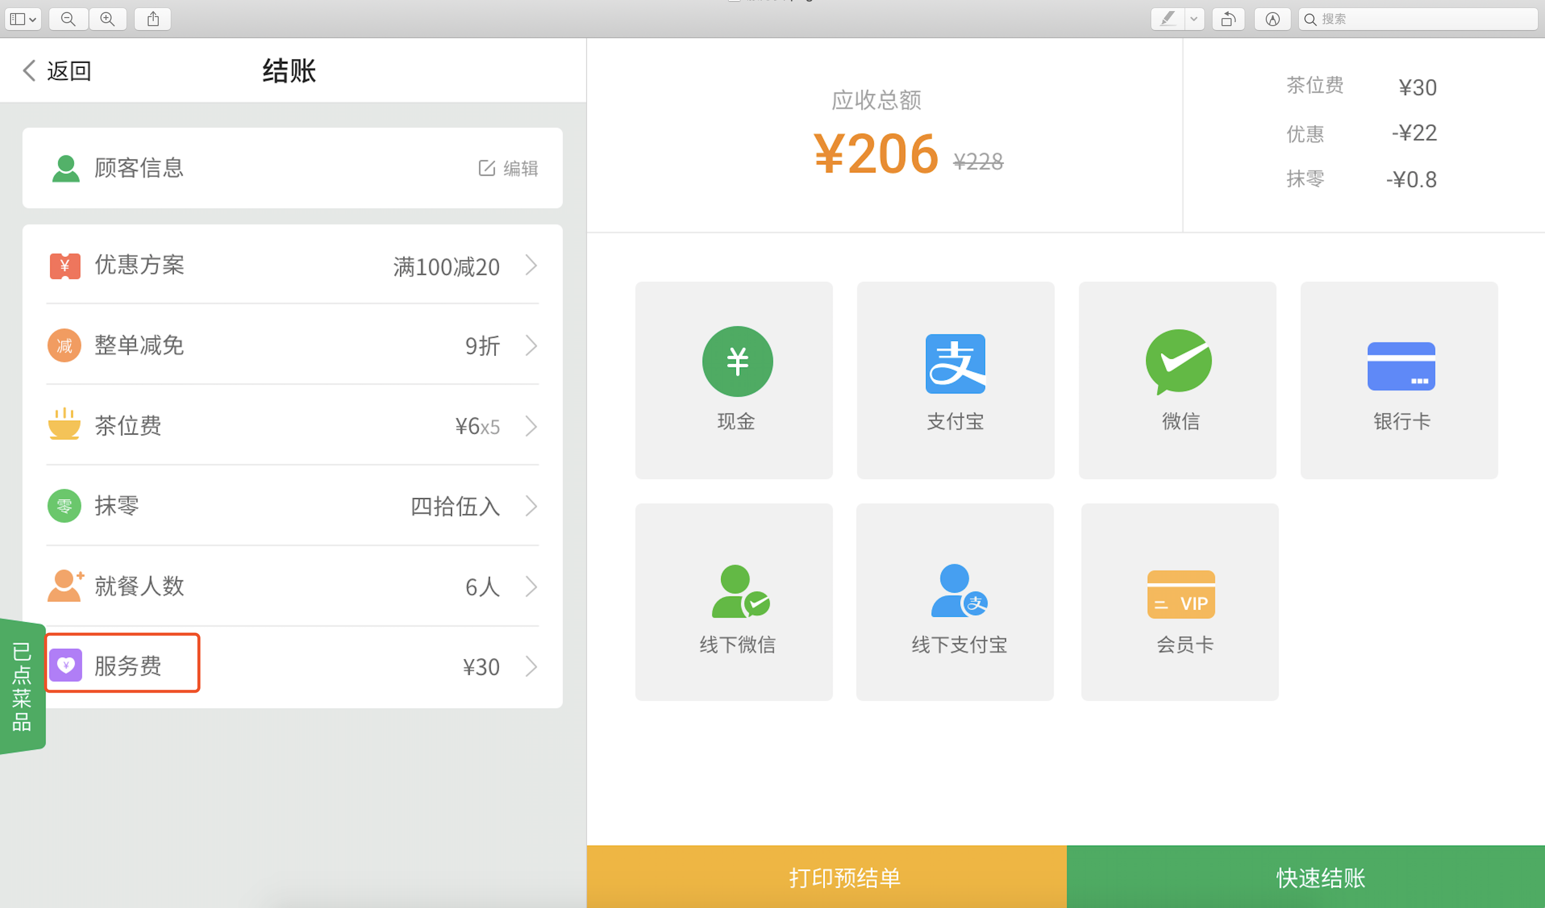Click the sidebar view toggle in the Preview toolbar

(23, 19)
